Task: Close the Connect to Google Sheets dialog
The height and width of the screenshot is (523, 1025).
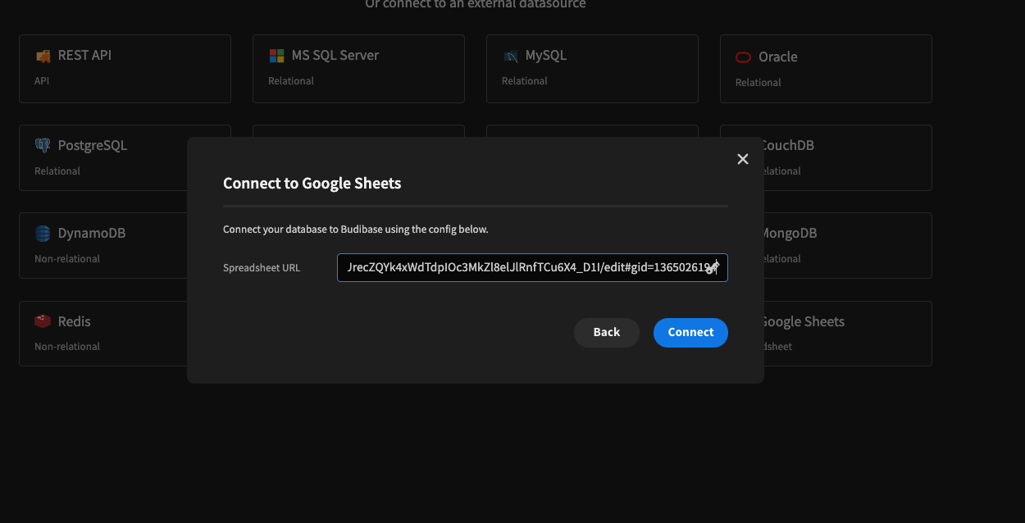Action: coord(743,159)
